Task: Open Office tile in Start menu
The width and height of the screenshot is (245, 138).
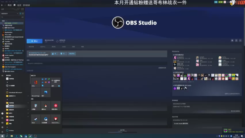Action: pos(36,82)
